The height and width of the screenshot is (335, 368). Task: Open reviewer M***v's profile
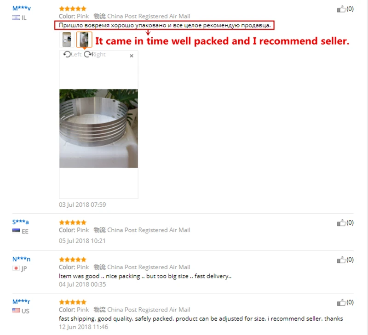22,8
